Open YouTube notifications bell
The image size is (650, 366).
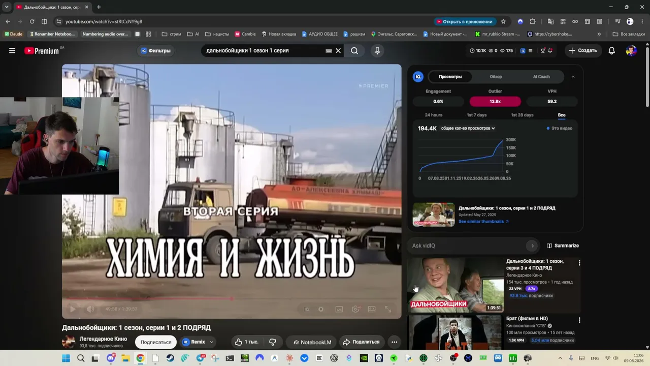coord(612,51)
